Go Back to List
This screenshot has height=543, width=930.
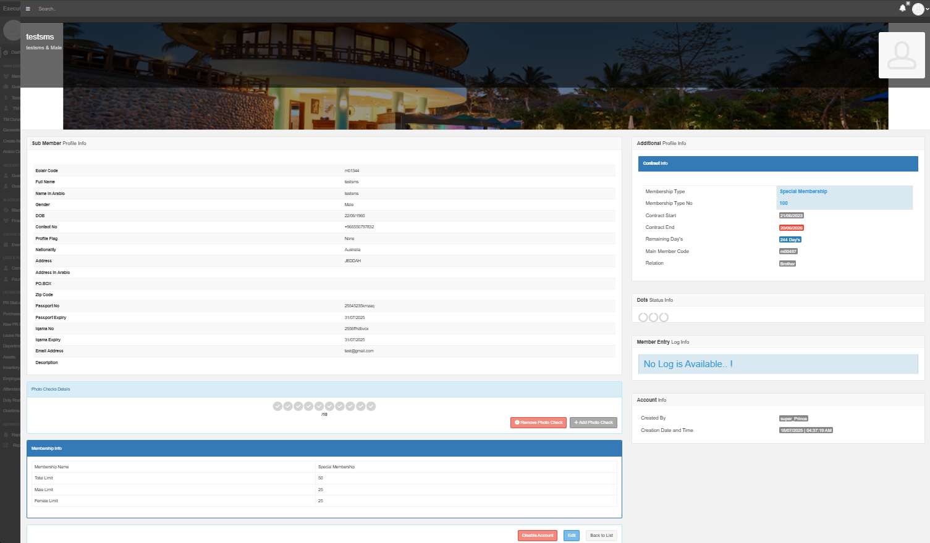[601, 536]
